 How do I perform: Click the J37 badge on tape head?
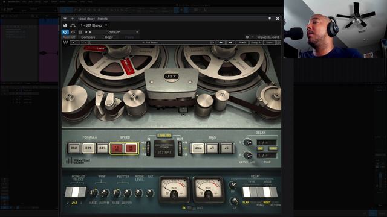tap(171, 76)
